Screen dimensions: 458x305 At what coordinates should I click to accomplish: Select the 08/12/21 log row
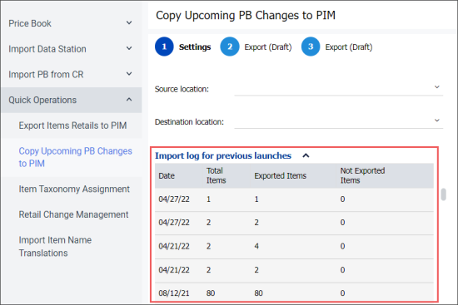[x=294, y=293]
